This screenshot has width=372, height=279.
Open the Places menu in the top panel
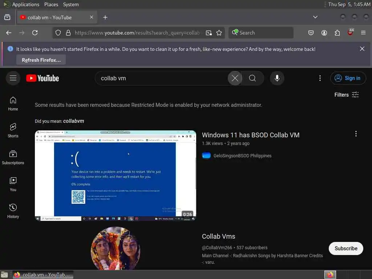pos(51,4)
